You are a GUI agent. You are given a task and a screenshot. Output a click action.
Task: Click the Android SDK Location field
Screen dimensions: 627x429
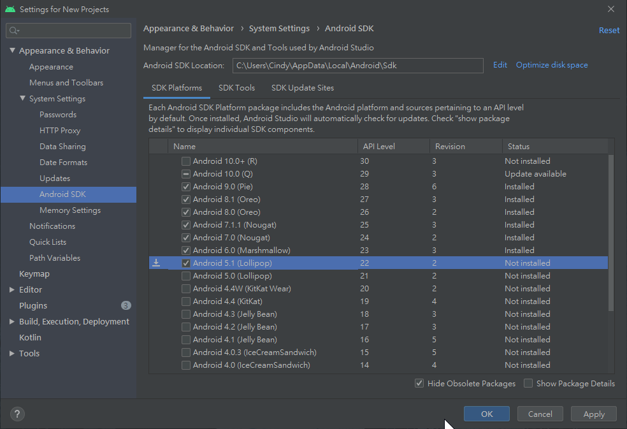tap(358, 66)
